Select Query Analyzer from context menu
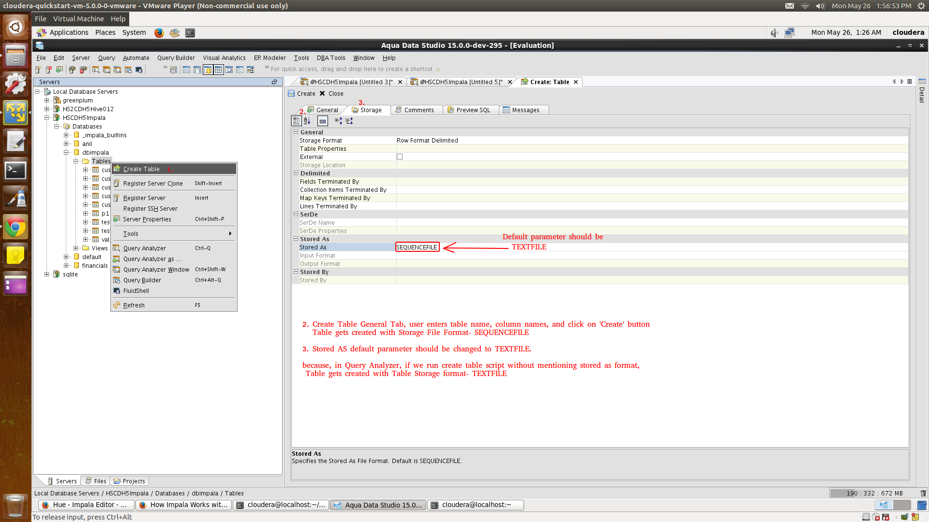The width and height of the screenshot is (929, 522). point(144,248)
